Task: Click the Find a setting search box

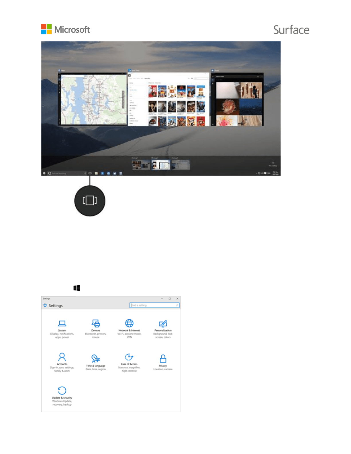Action: (155, 305)
